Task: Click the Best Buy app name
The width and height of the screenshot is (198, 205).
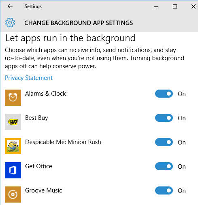Action: (36, 118)
